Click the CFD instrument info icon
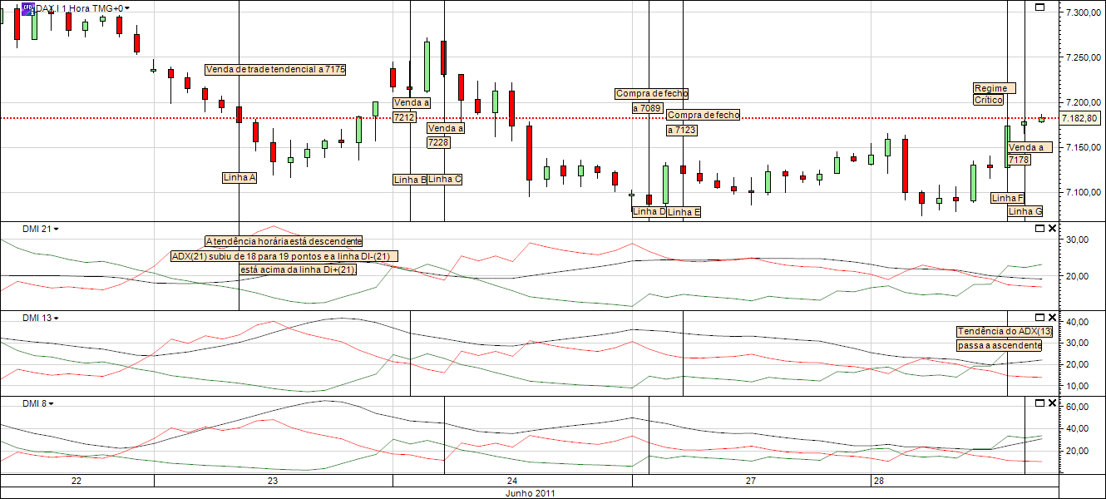The image size is (1106, 499). pos(28,8)
